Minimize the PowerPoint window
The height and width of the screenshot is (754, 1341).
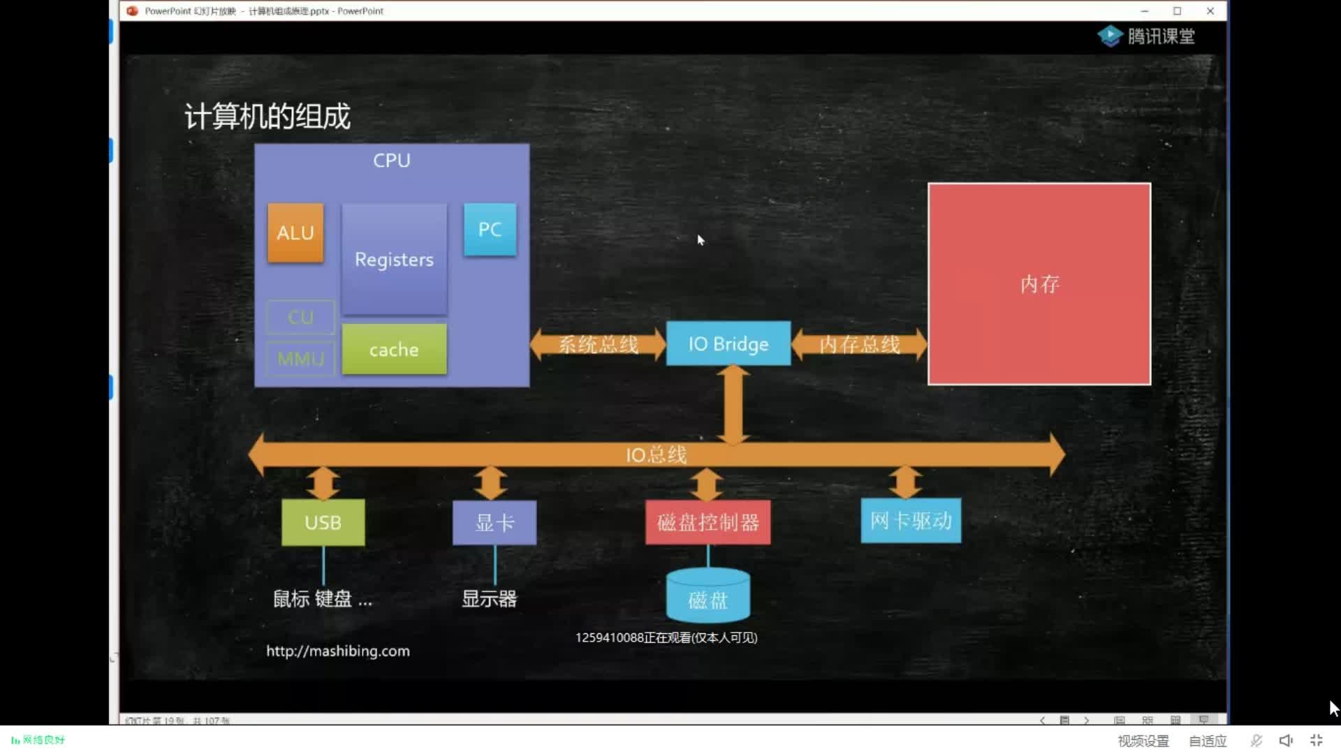1144,10
